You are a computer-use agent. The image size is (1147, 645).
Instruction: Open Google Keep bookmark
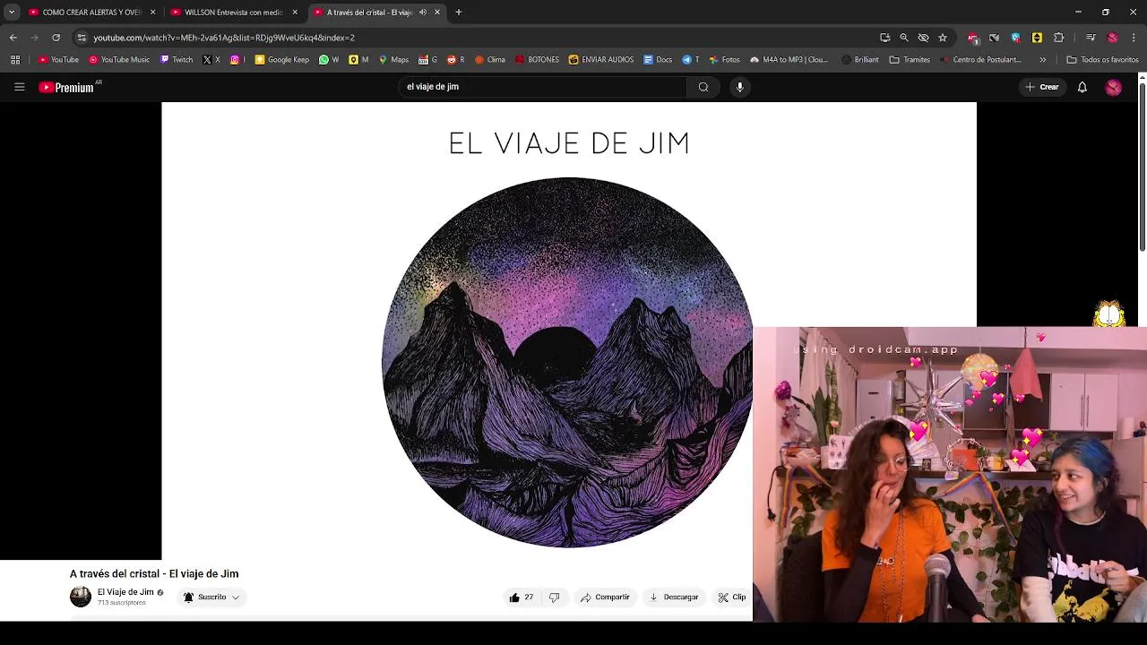(282, 60)
